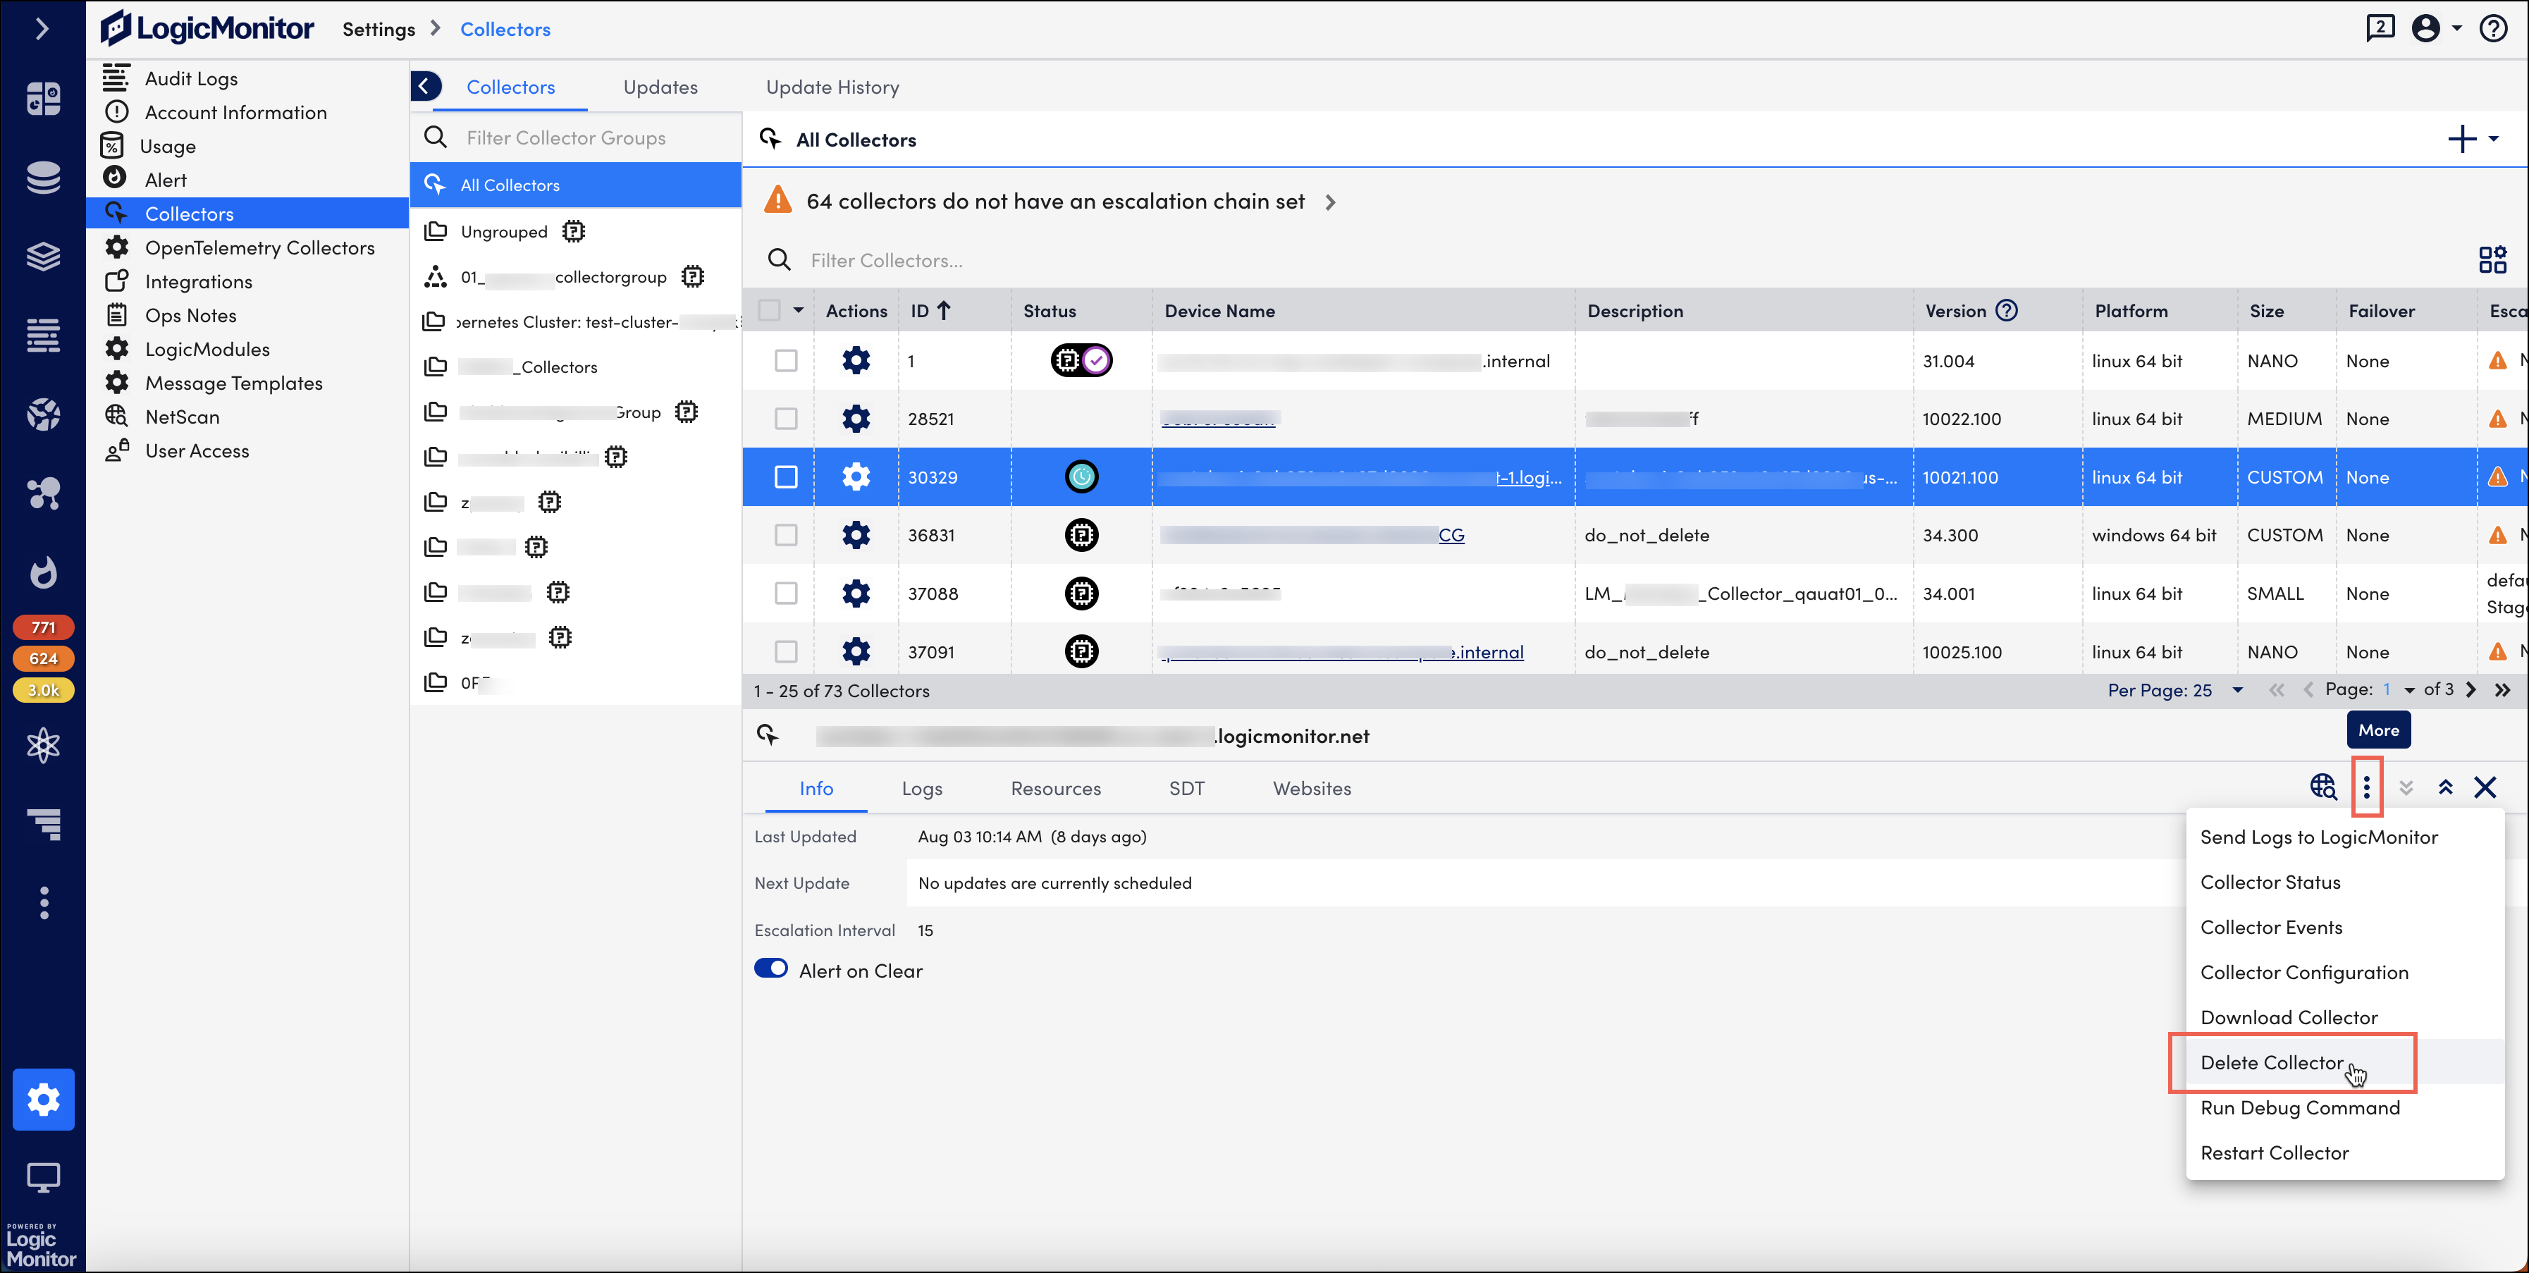Switch to the Update History tab
Image resolution: width=2529 pixels, height=1273 pixels.
[x=832, y=87]
